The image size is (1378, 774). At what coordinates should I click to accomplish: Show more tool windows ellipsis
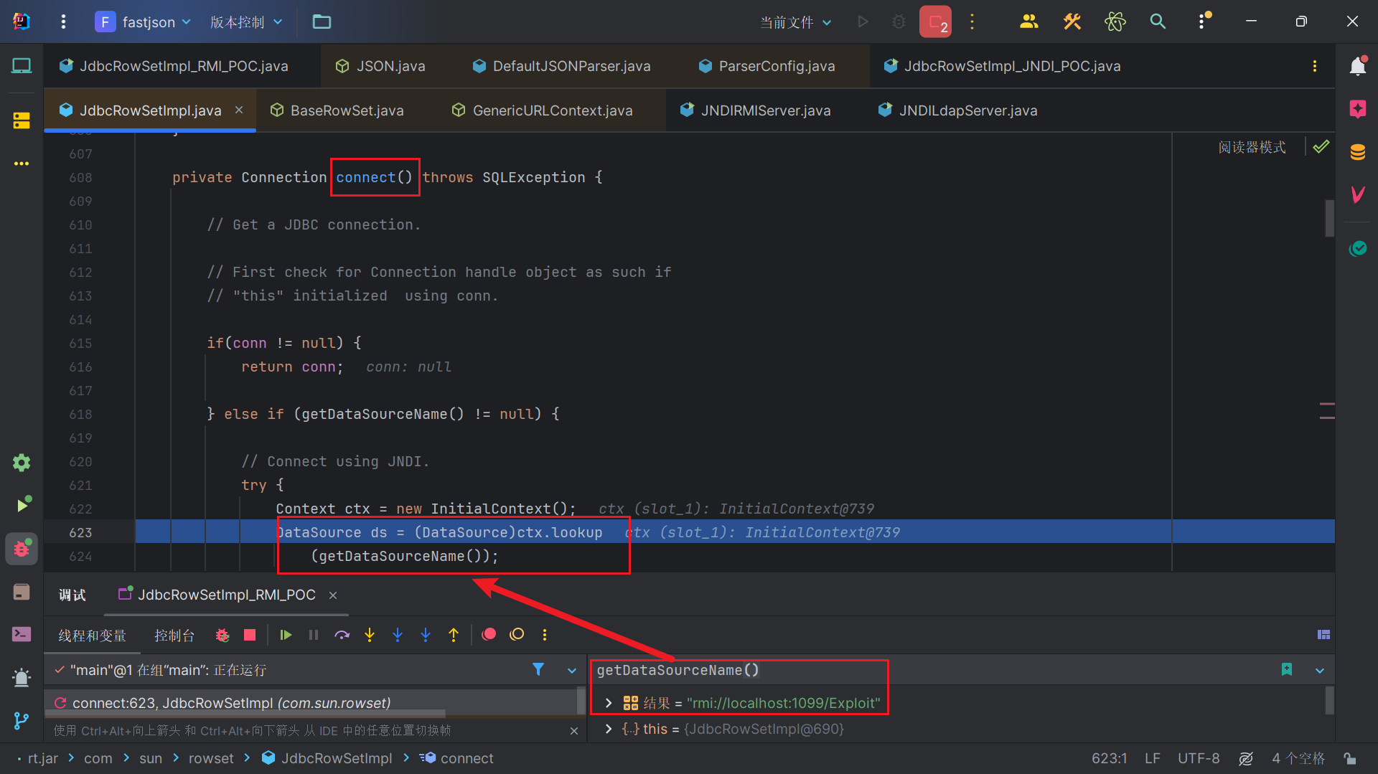(22, 164)
